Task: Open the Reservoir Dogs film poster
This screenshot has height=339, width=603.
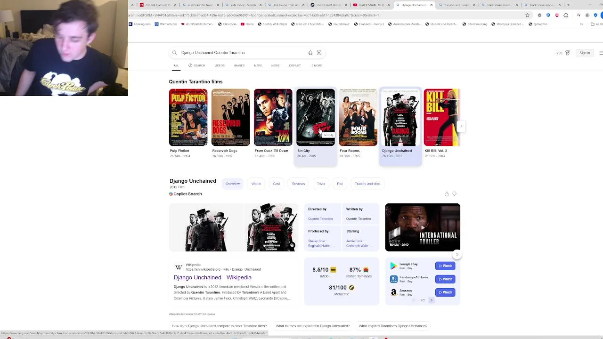Action: [230, 117]
